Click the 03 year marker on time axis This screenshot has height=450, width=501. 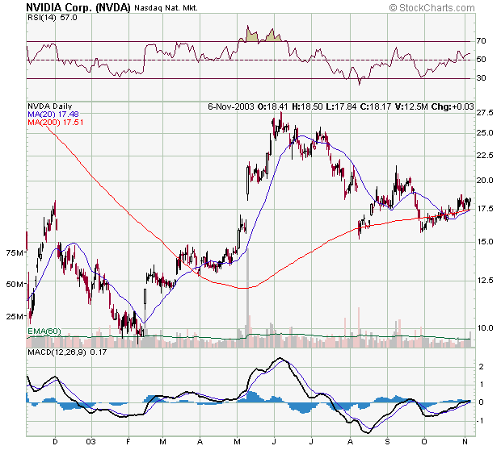91,442
